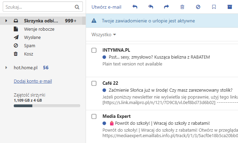This screenshot has height=143, width=238.
Task: Click the Dodaj konto e-mail link
Action: coord(33,81)
